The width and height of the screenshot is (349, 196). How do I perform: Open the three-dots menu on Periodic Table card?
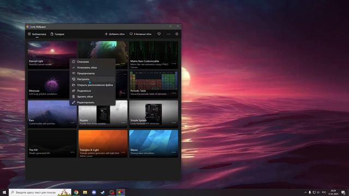pyautogui.click(x=174, y=93)
